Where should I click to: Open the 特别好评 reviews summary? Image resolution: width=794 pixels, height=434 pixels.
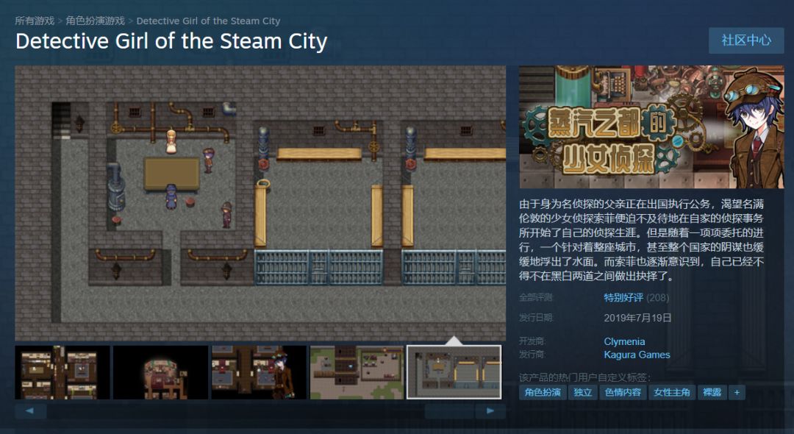pyautogui.click(x=623, y=297)
